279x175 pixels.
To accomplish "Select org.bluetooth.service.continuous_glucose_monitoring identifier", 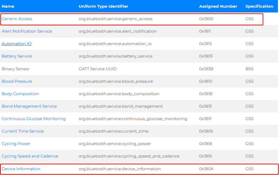I will coord(133,119).
